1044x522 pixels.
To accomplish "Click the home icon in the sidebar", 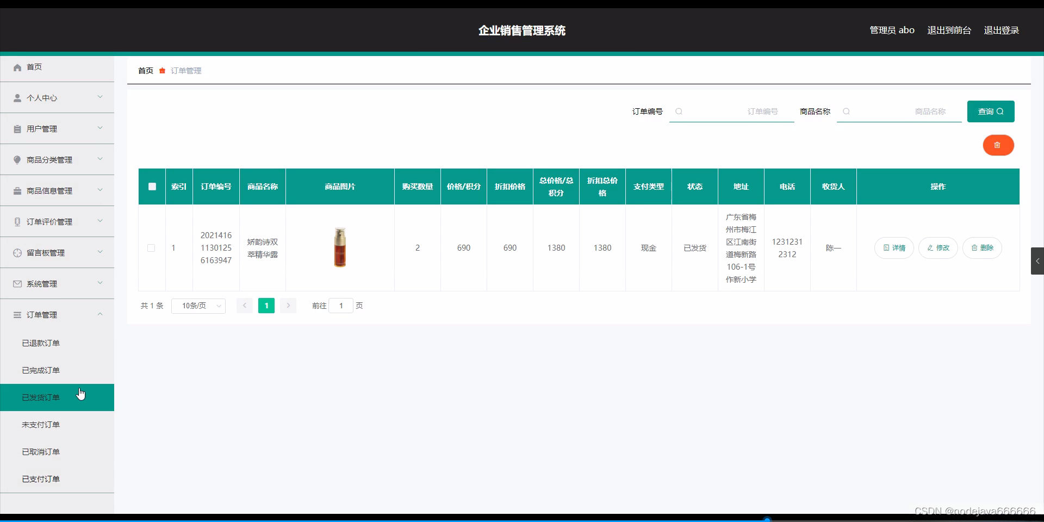I will [x=17, y=67].
